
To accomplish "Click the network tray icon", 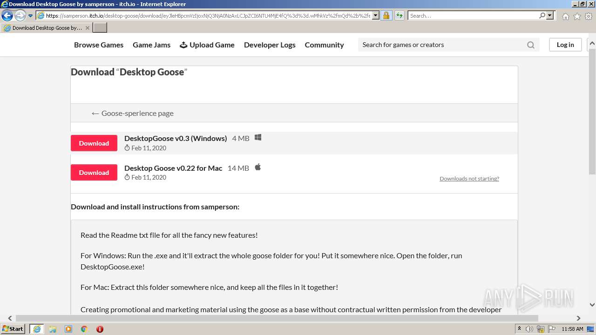I will [541, 329].
